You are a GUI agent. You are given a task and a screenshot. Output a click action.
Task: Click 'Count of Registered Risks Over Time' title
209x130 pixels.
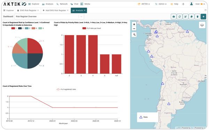pos(17,86)
